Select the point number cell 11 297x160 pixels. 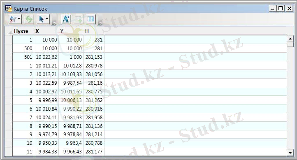point(23,152)
